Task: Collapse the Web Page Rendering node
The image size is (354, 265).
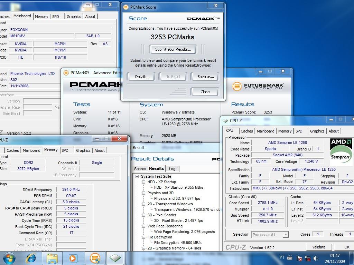Action: [x=143, y=226]
